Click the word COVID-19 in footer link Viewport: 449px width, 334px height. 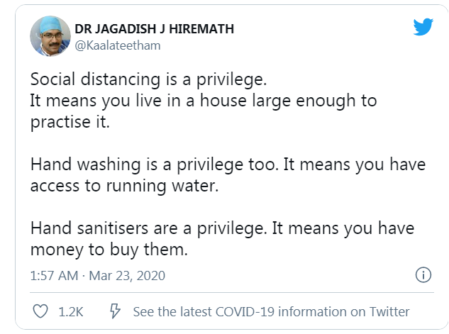click(x=245, y=312)
